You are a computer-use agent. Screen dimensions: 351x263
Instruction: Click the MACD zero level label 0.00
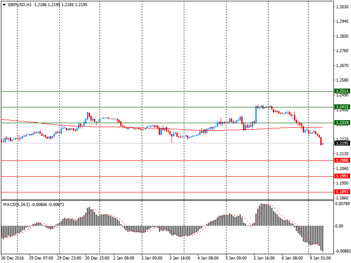(x=339, y=226)
